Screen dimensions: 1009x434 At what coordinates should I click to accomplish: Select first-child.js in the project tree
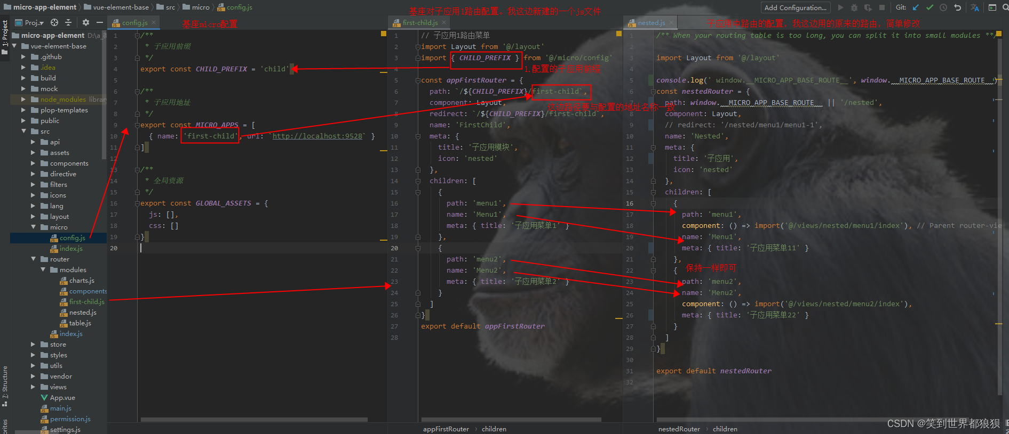pos(82,302)
